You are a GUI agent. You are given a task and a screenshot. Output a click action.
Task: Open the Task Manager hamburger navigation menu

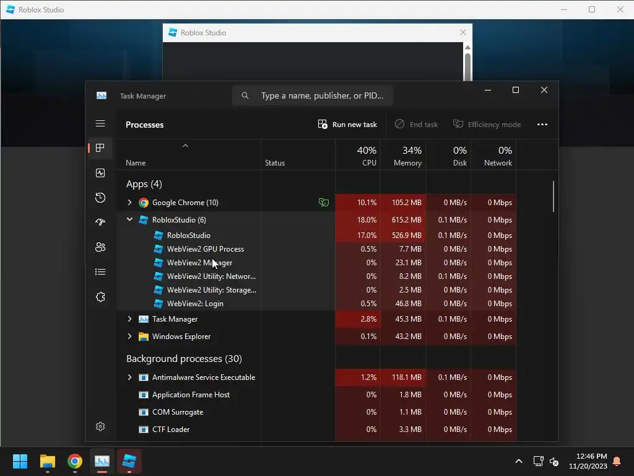coord(100,123)
